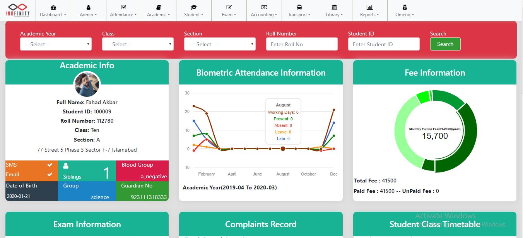The height and width of the screenshot is (238, 523).
Task: Click the Reports bar chart icon
Action: click(x=369, y=7)
